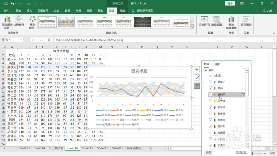
Task: Click the insert function fx icon
Action: pyautogui.click(x=49, y=40)
